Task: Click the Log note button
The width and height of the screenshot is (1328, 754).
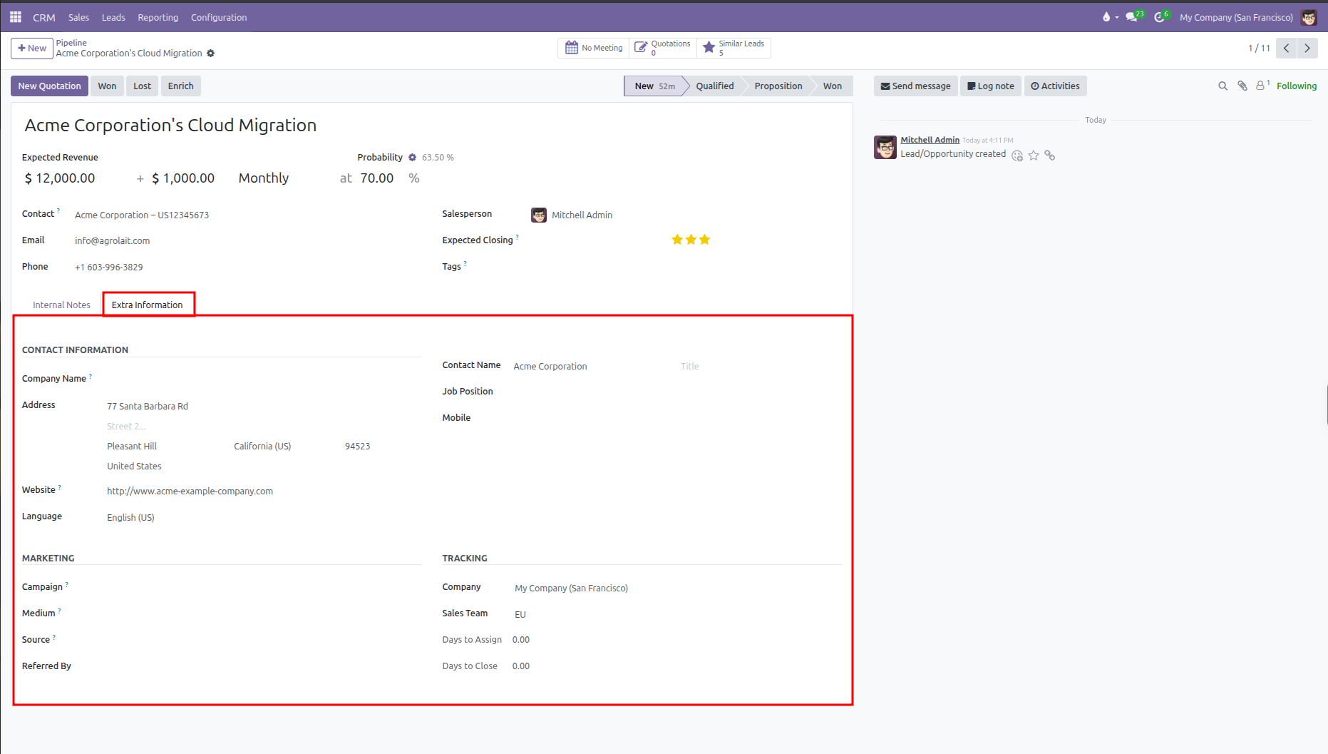Action: pyautogui.click(x=990, y=86)
